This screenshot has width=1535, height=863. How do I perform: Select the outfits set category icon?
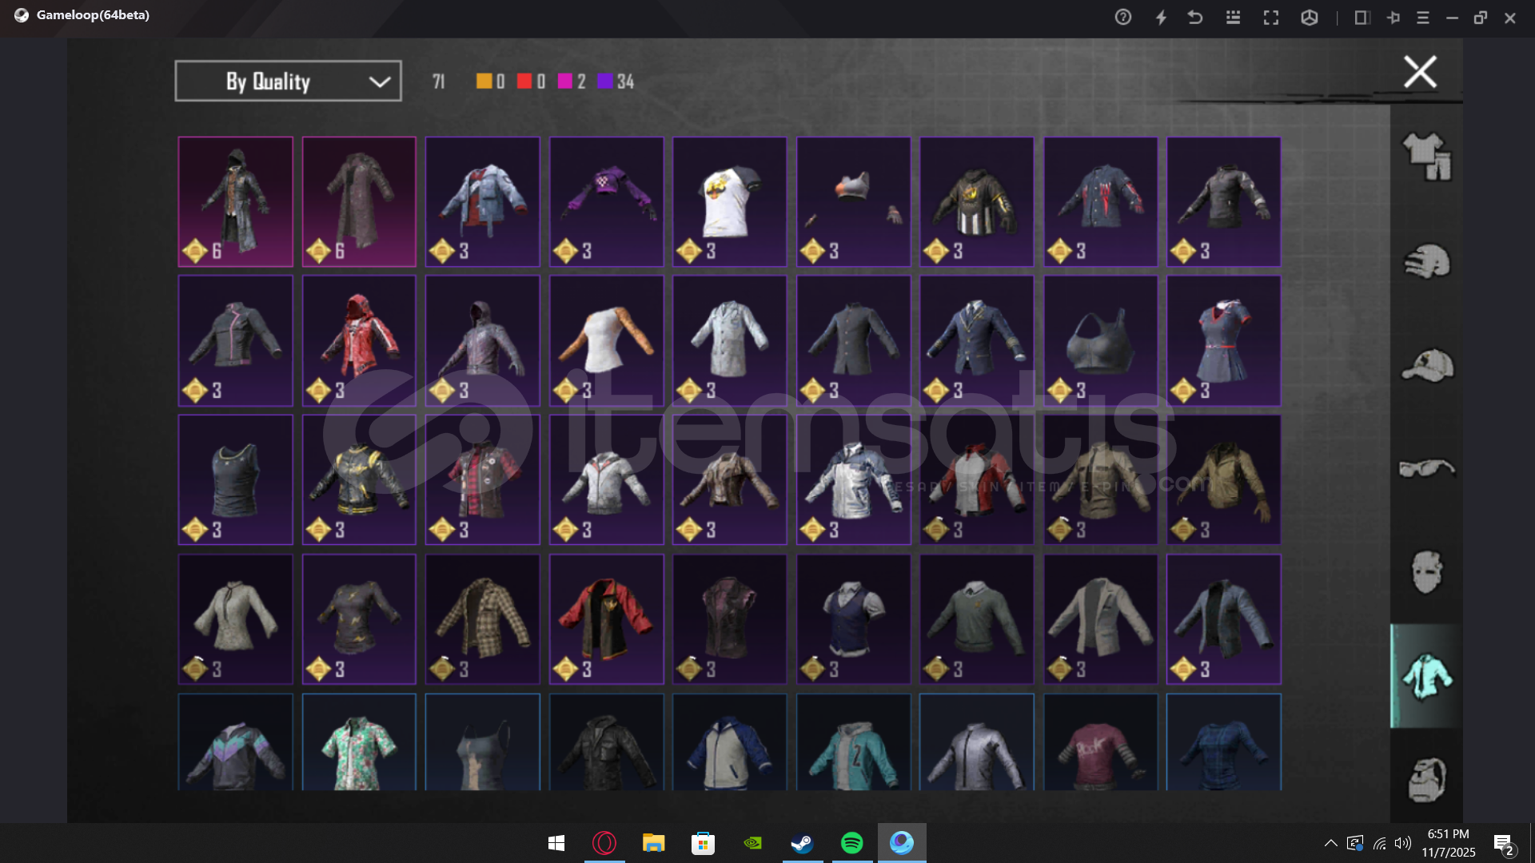[1427, 156]
